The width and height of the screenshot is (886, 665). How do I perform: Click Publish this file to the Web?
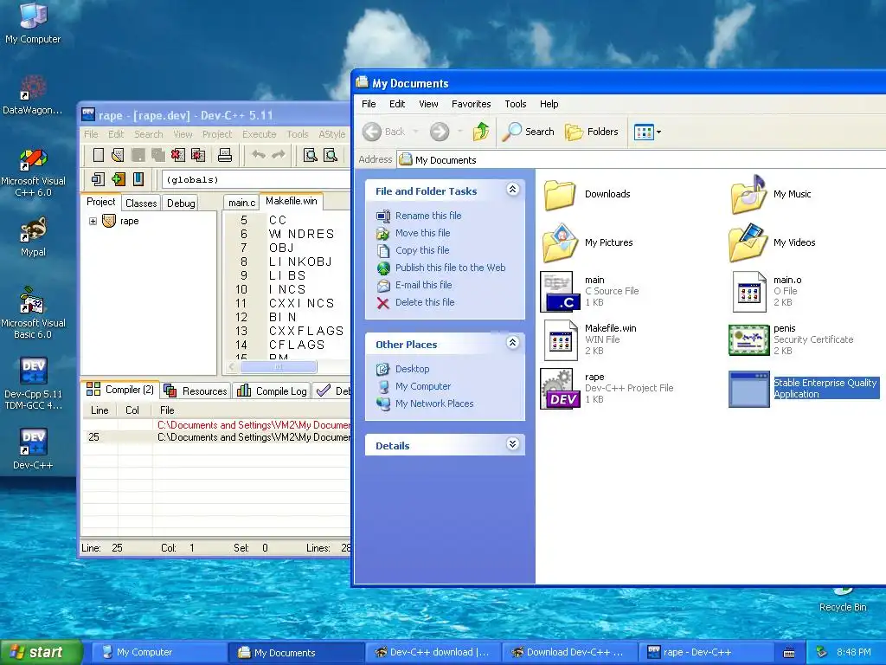tap(450, 268)
